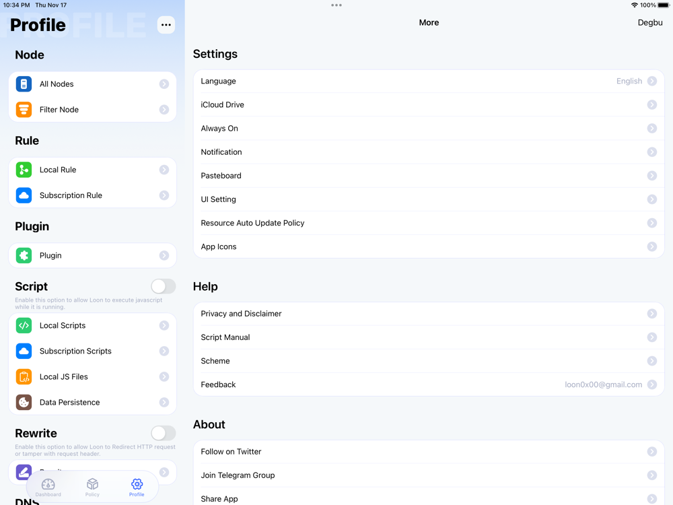The height and width of the screenshot is (505, 673).
Task: Enable the Rewrite toggle switch
Action: pos(163,433)
